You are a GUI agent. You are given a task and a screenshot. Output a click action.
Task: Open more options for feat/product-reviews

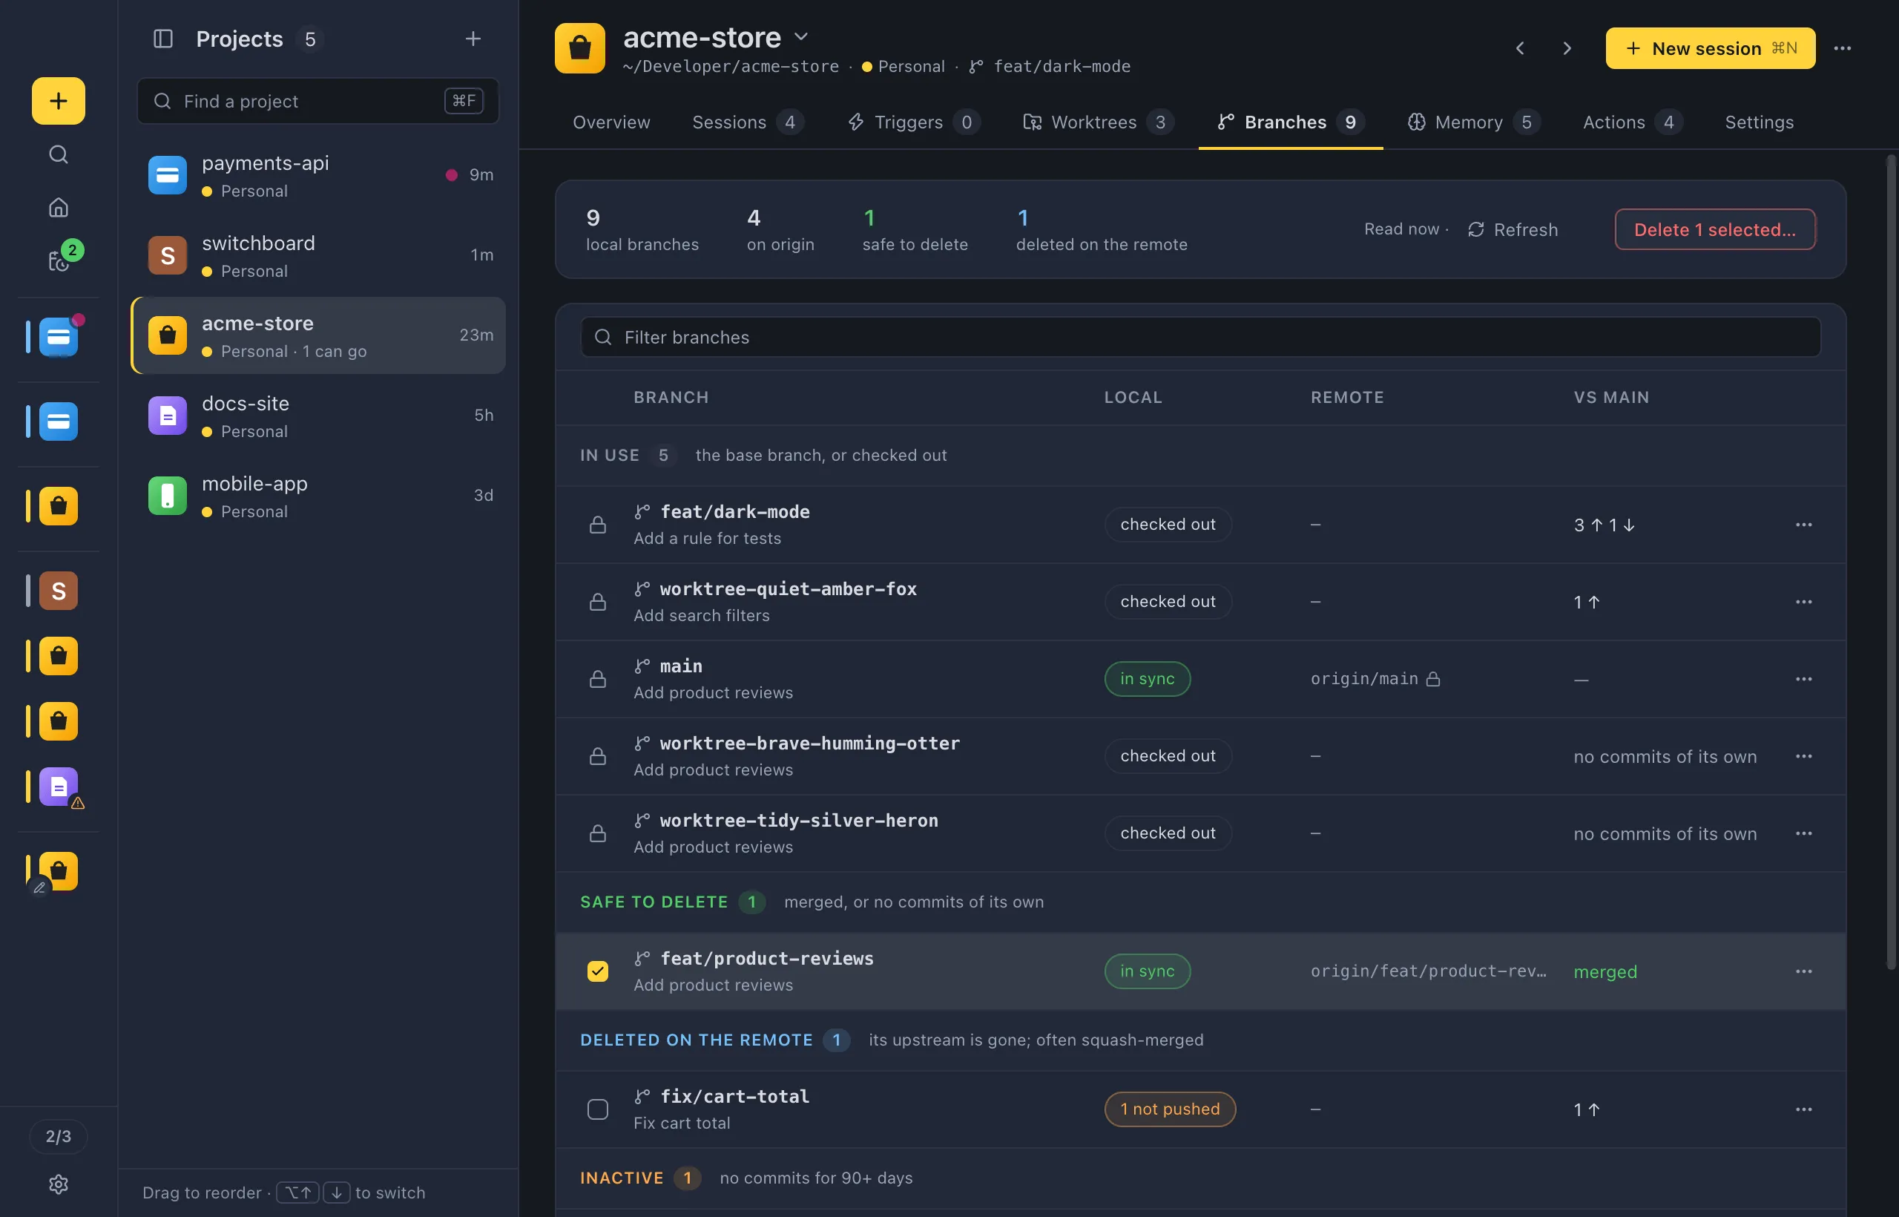(x=1803, y=971)
